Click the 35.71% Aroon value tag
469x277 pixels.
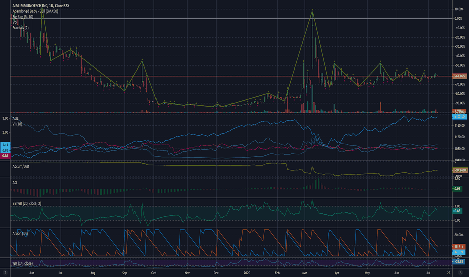click(459, 247)
